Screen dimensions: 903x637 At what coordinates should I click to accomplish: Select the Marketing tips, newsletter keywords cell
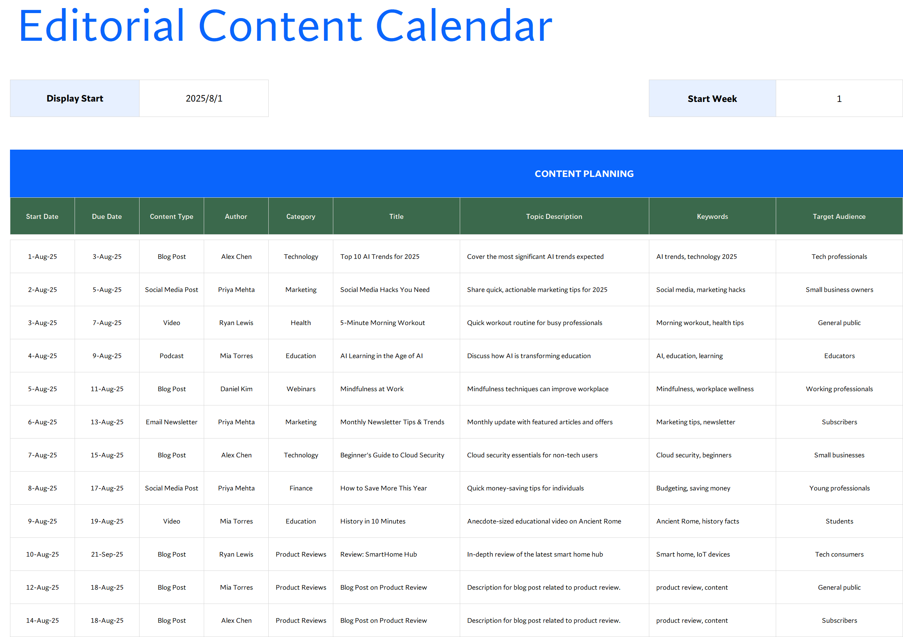[712, 422]
